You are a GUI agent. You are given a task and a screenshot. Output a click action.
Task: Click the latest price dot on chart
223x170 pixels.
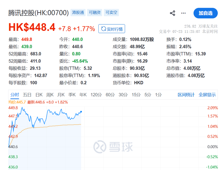click(x=81, y=111)
